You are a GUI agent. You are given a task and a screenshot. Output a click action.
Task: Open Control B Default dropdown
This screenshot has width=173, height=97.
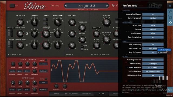tap(153, 71)
